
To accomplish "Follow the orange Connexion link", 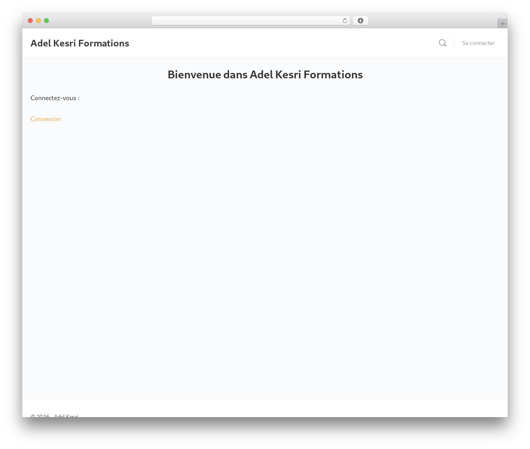I will [x=46, y=119].
